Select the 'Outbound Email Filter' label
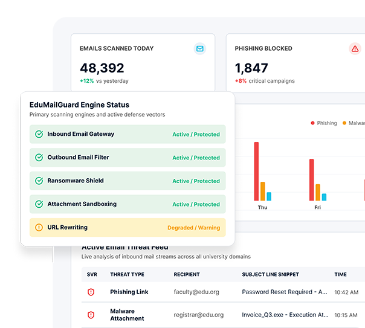Viewport: 365px width, 328px height. point(78,157)
